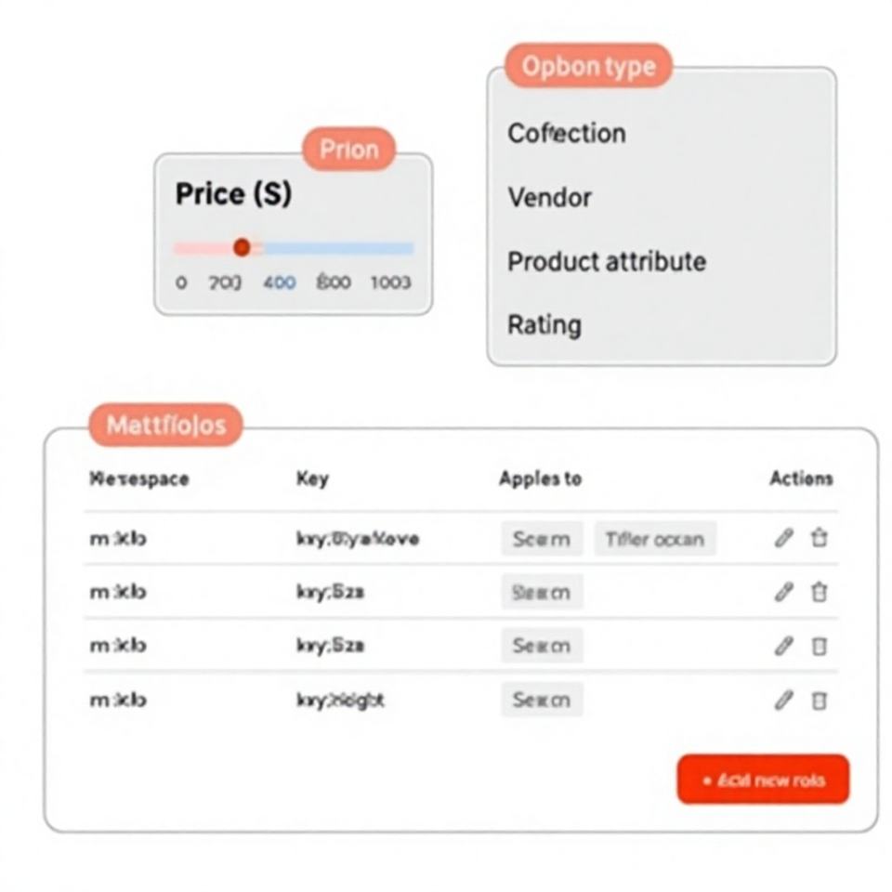Edit the second table row with the pencil

(x=783, y=592)
